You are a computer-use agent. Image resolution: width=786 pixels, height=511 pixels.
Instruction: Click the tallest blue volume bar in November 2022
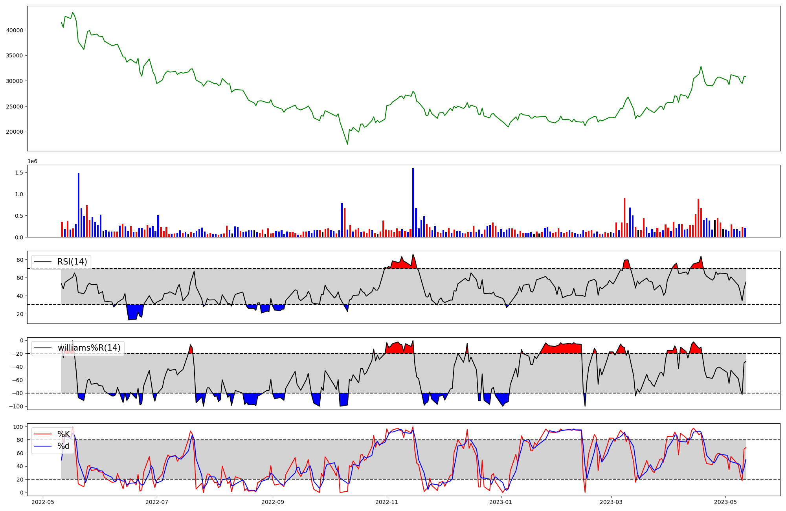click(413, 202)
